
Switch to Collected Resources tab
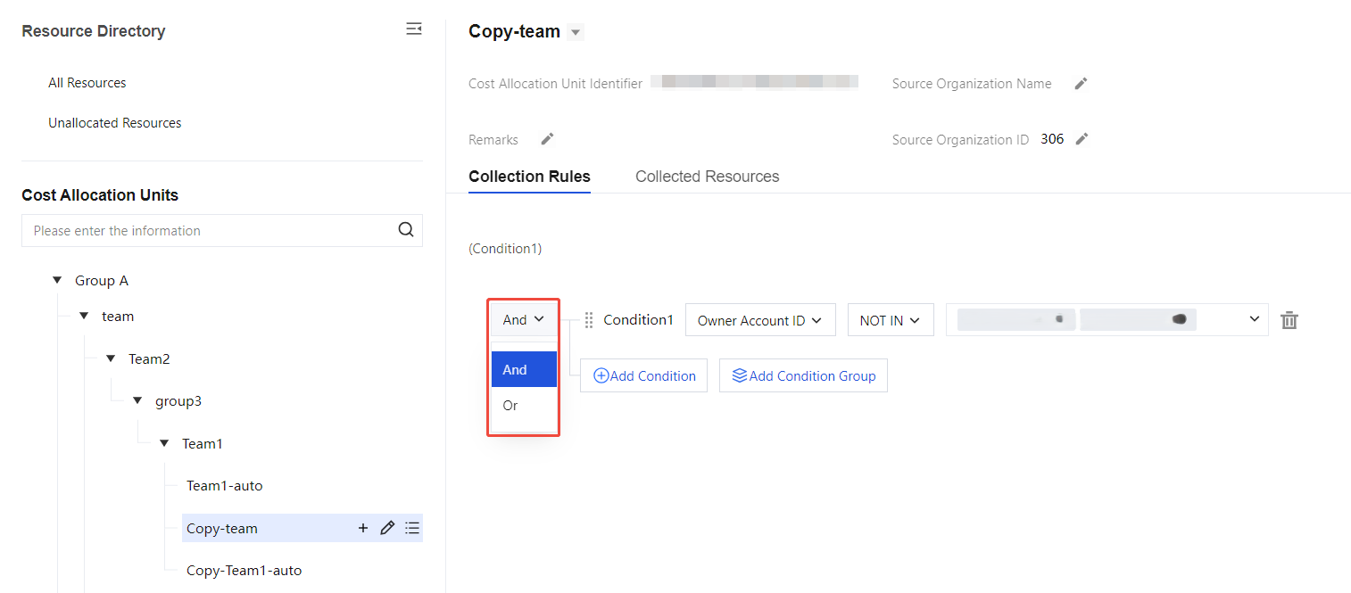707,177
